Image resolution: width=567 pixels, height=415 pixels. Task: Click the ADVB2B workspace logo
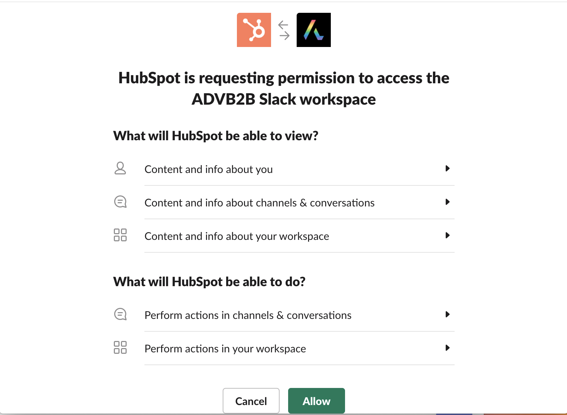click(x=313, y=30)
